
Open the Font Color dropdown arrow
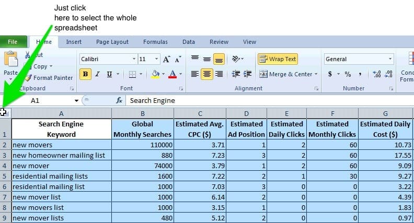click(180, 74)
